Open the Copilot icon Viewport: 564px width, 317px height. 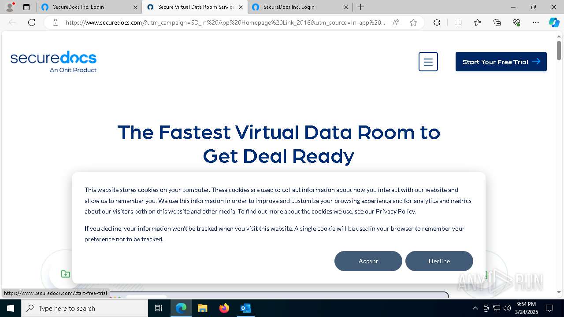[554, 22]
